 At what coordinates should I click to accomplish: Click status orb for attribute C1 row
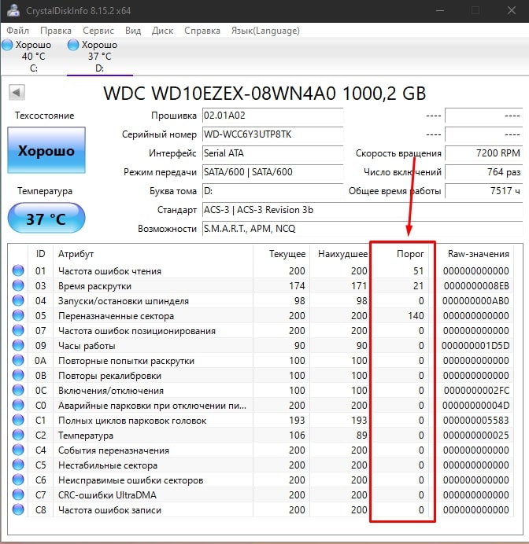[18, 420]
